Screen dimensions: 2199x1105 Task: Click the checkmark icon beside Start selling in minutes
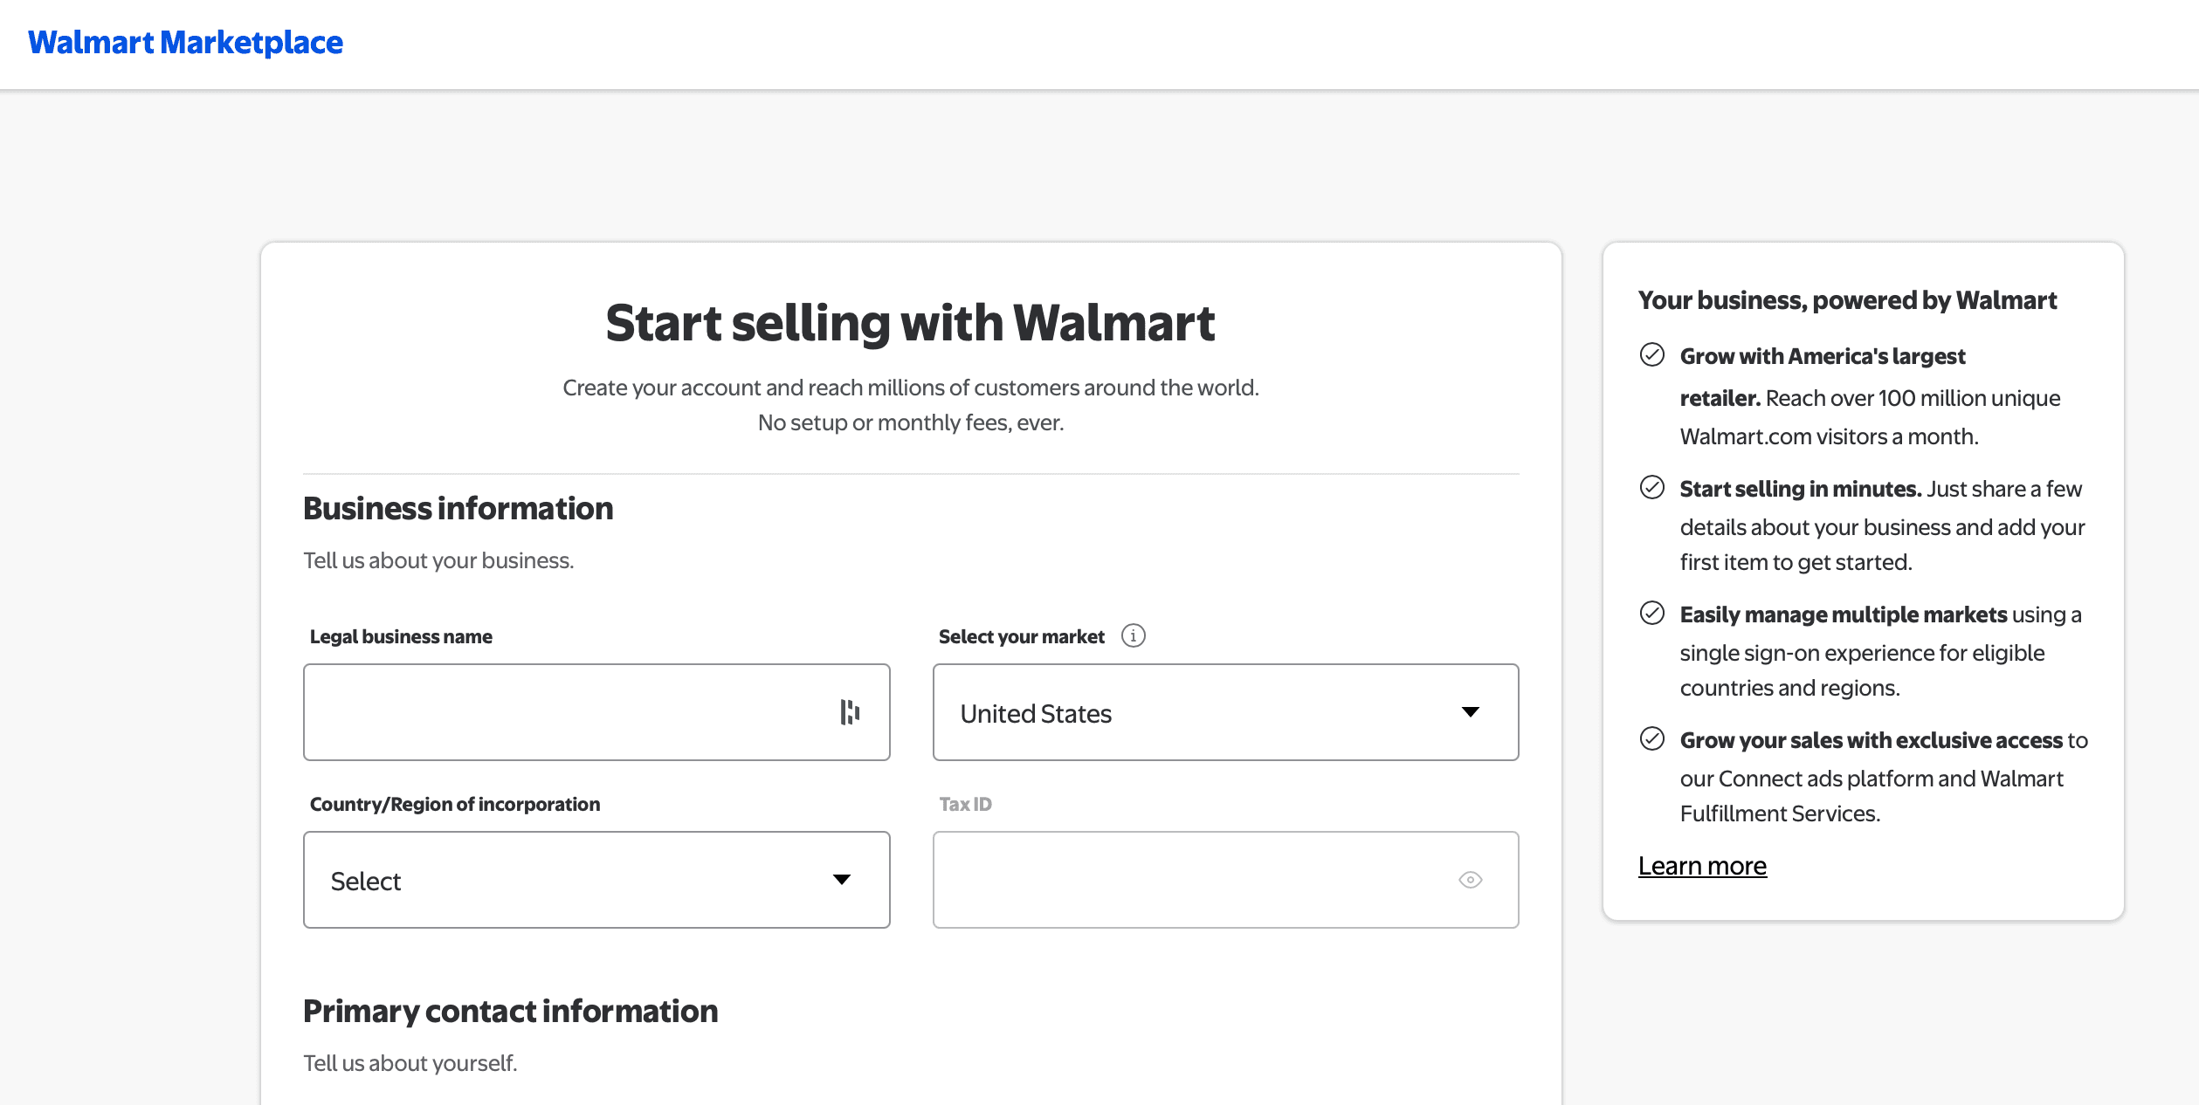pos(1651,487)
